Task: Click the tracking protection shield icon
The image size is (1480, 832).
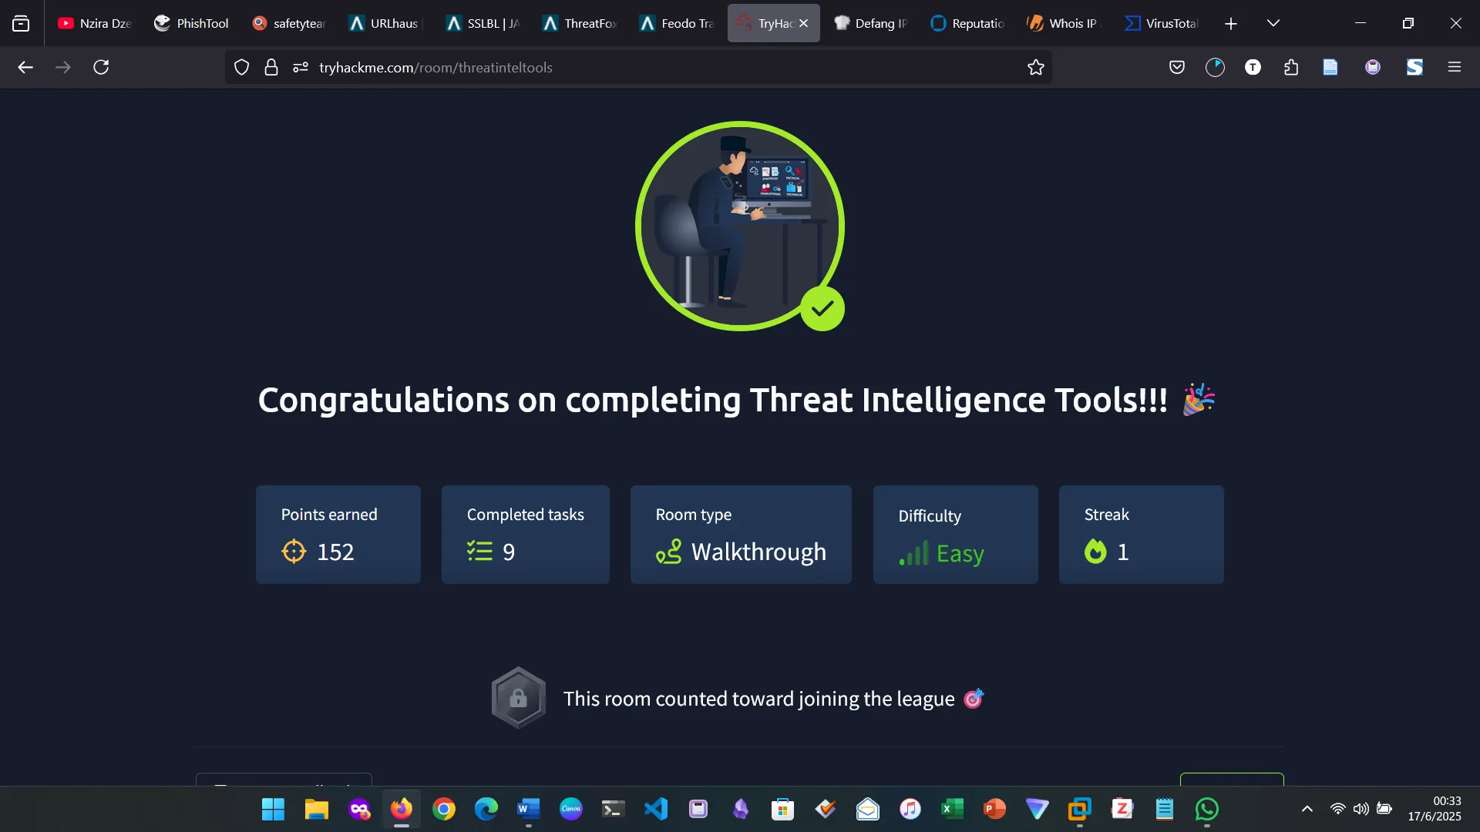Action: click(241, 68)
